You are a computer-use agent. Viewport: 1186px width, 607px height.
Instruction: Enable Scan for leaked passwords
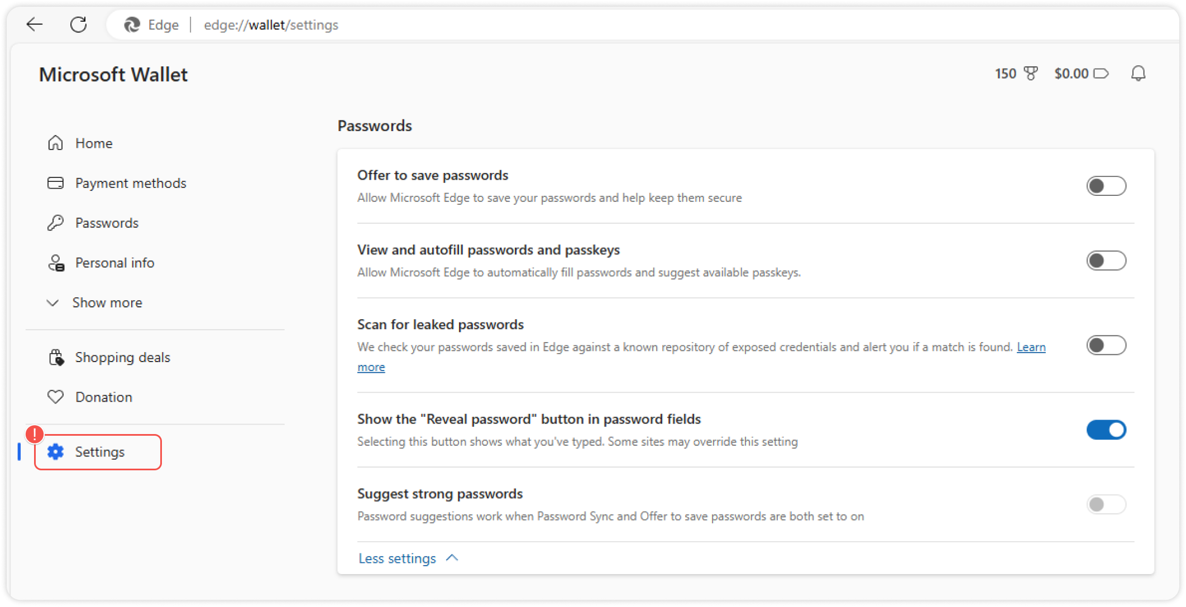(1106, 345)
